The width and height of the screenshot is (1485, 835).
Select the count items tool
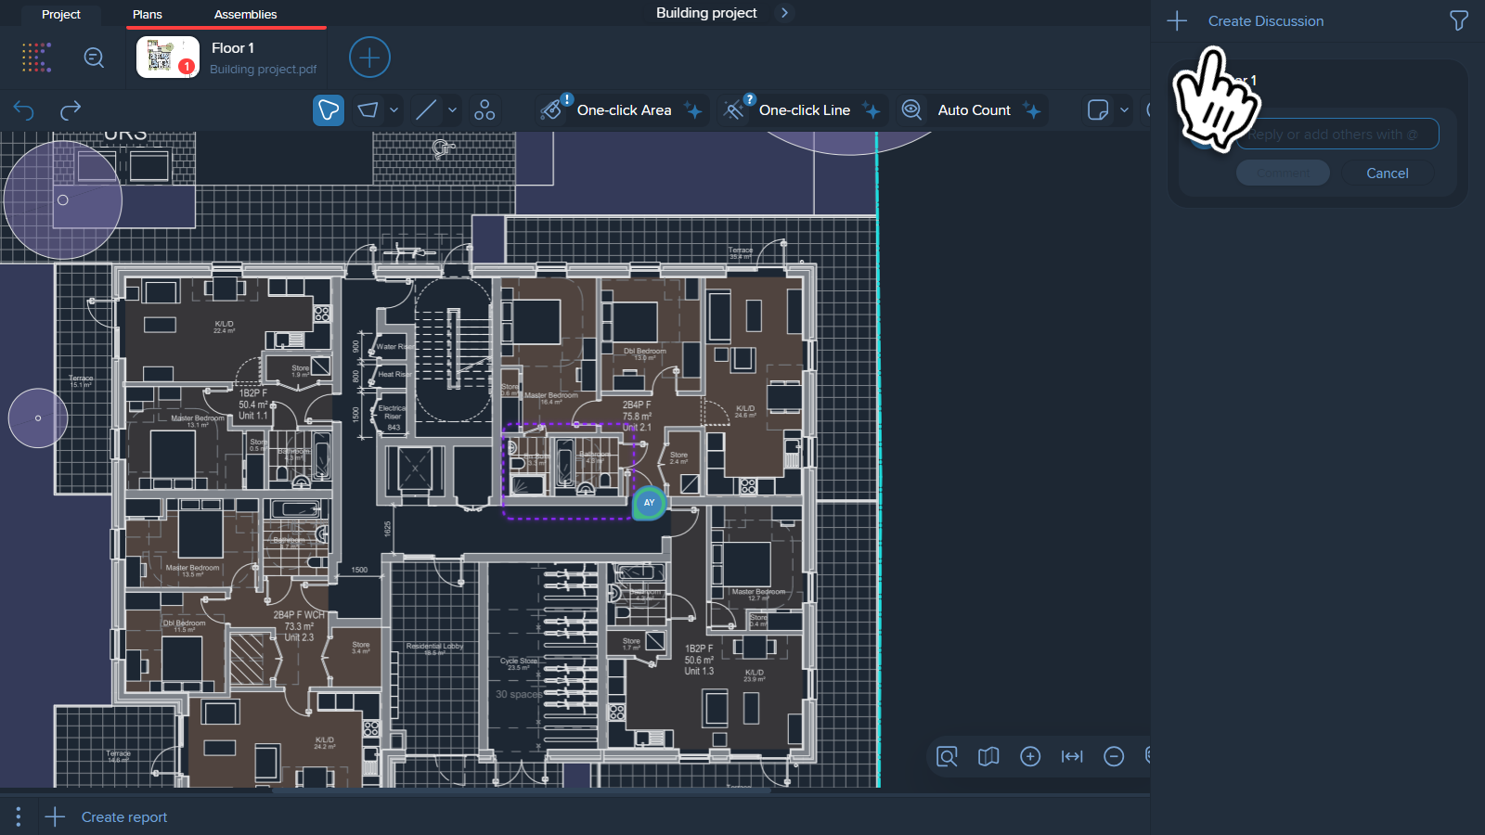(484, 110)
